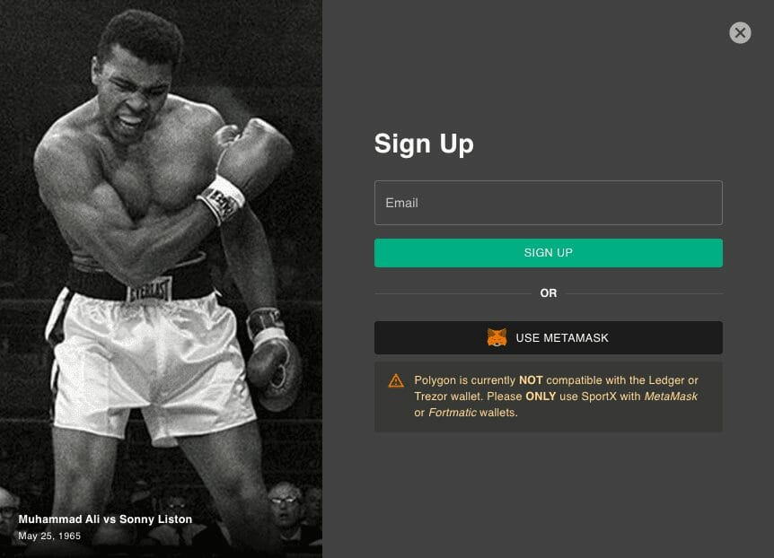Screen dimensions: 774x558
Task: Click the bold ONLY in the warning
Action: (x=541, y=397)
